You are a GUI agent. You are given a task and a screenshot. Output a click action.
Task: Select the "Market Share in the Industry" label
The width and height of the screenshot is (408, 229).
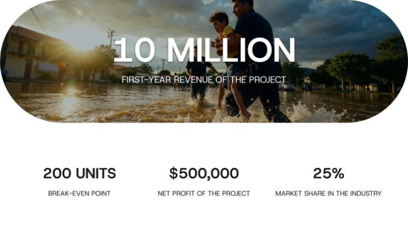[x=328, y=194]
